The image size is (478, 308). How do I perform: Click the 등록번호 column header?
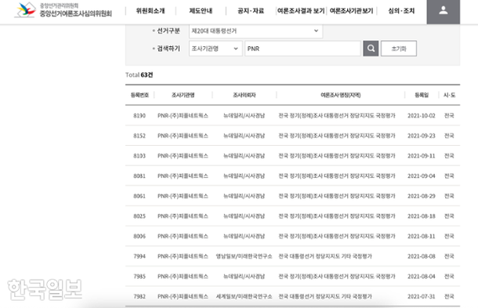tap(139, 95)
